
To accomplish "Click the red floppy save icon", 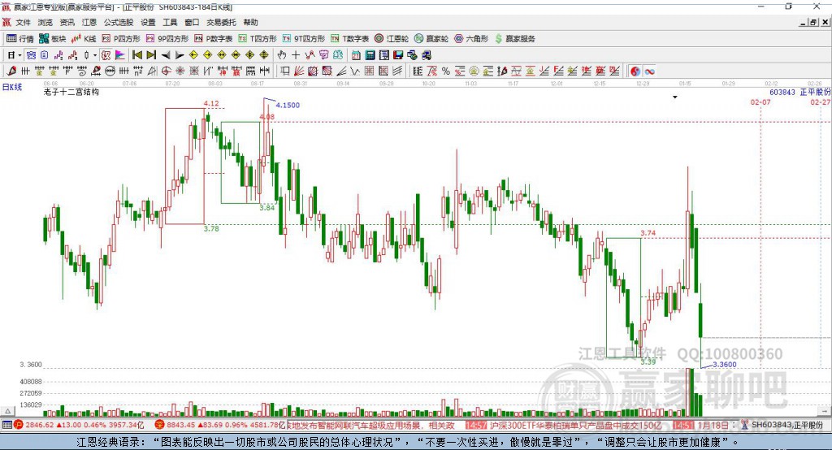I will click(x=398, y=55).
